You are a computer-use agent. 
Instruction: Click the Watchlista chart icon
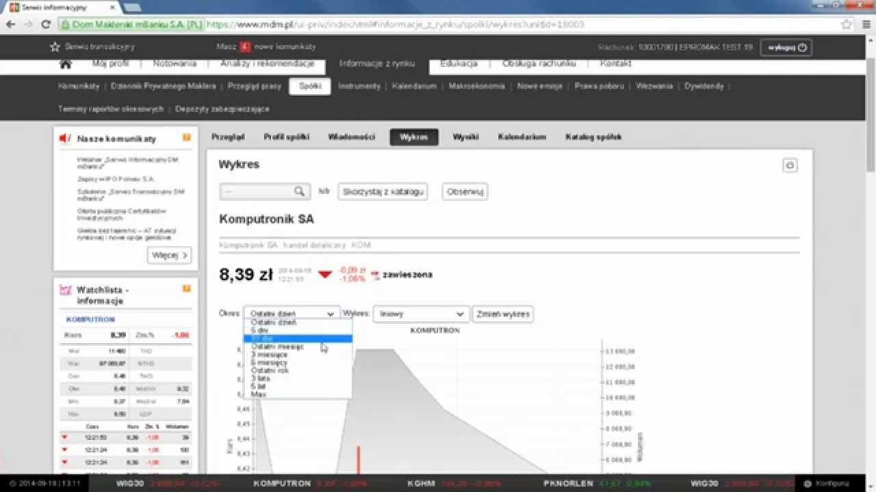click(66, 290)
